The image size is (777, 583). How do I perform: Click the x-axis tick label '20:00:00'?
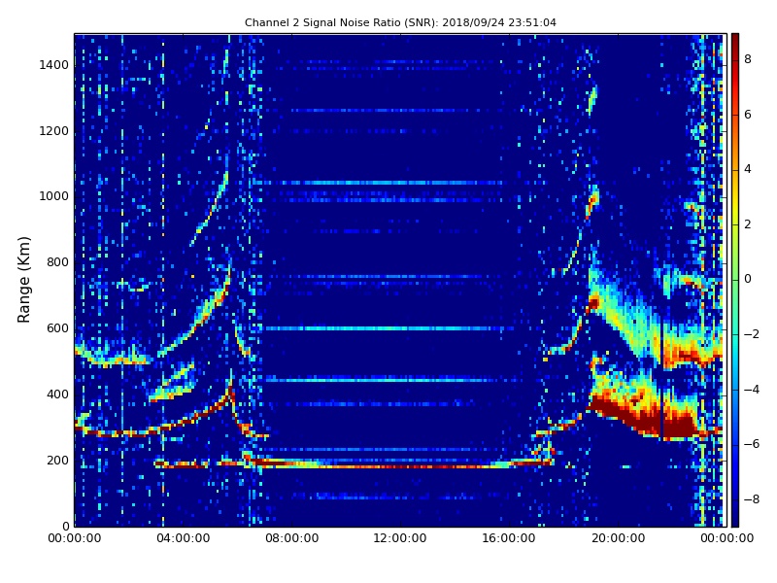618,538
